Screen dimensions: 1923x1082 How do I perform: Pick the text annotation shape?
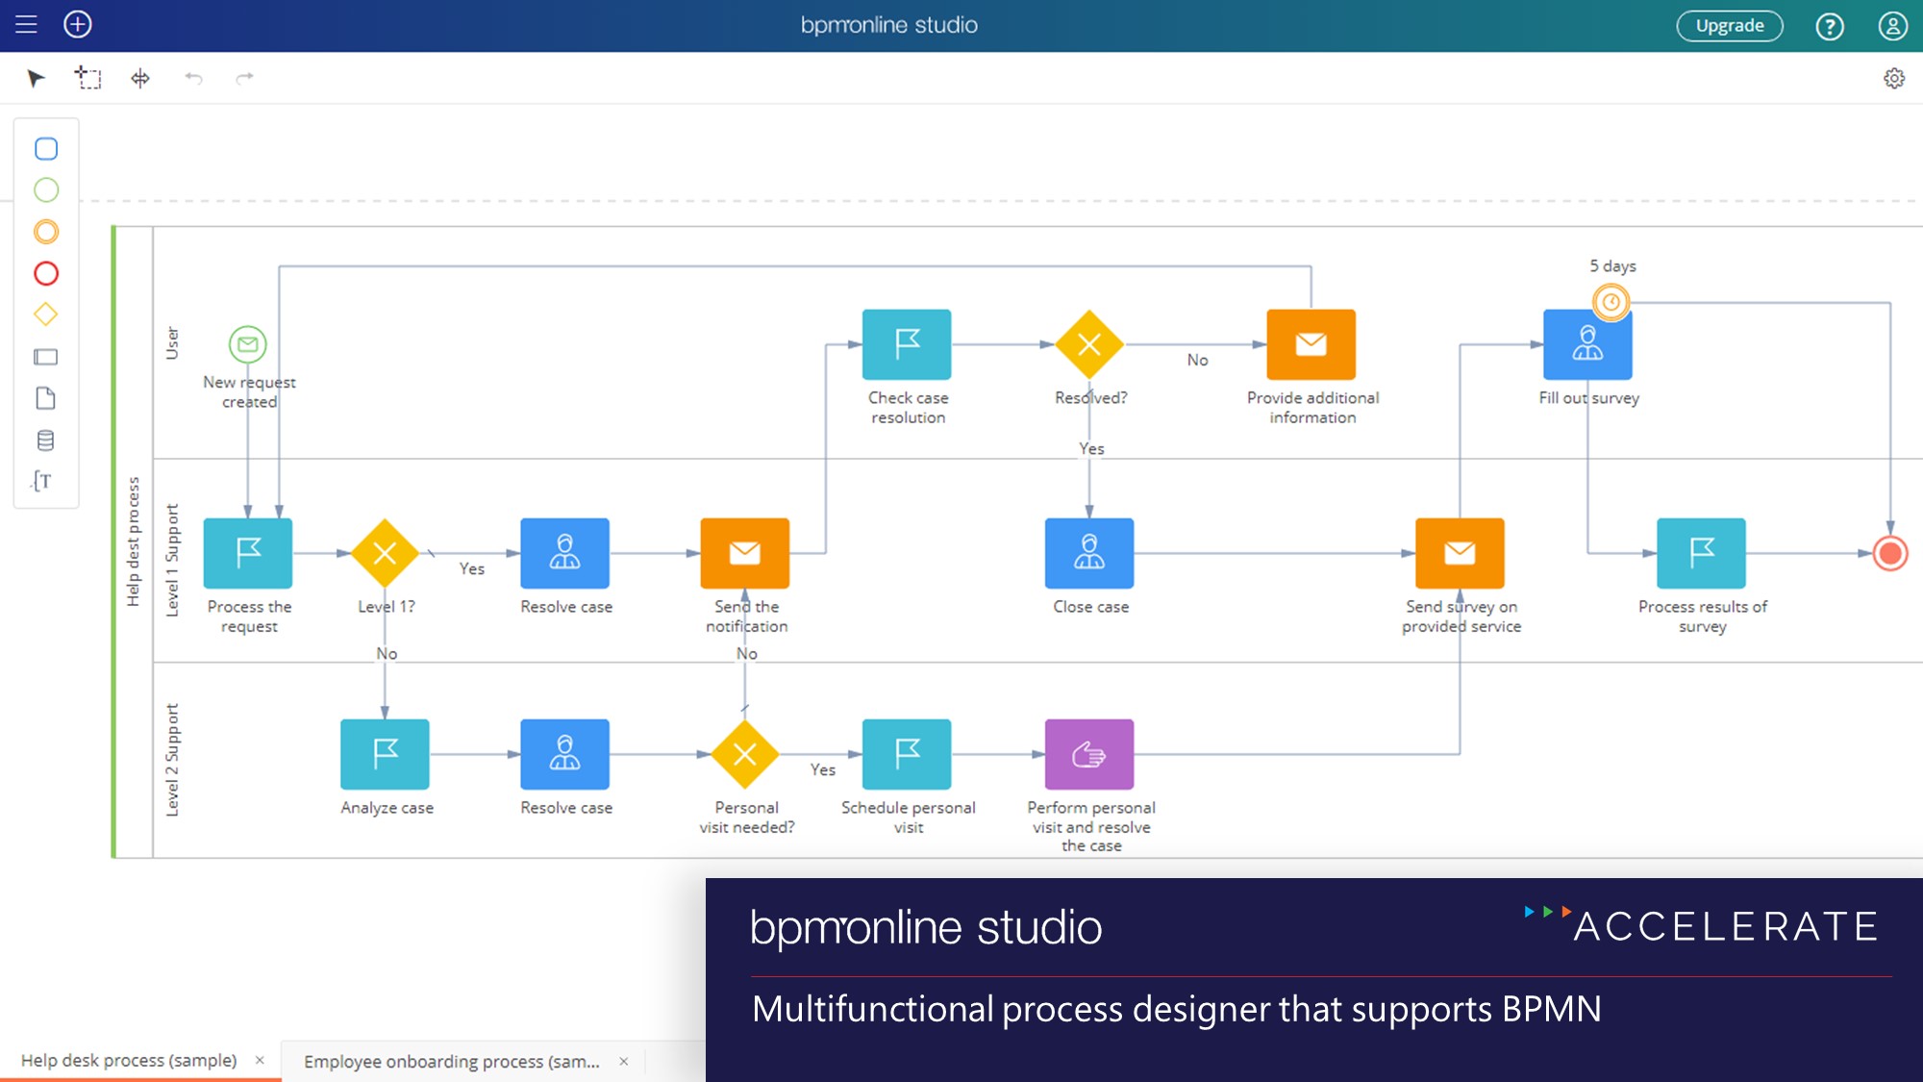[x=42, y=481]
